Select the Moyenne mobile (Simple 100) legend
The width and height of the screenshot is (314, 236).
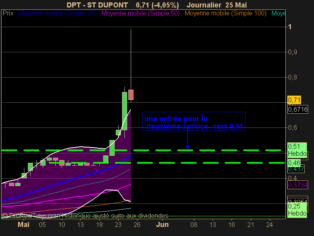coord(225,13)
